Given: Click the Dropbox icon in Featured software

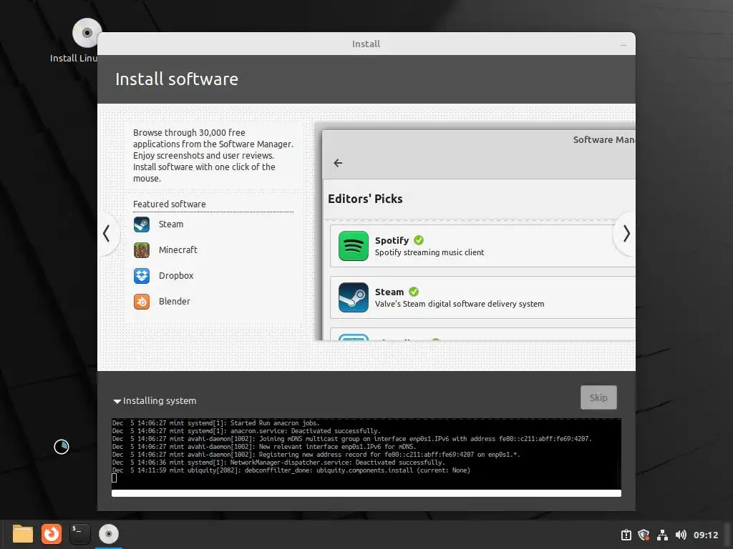Looking at the screenshot, I should pos(142,275).
